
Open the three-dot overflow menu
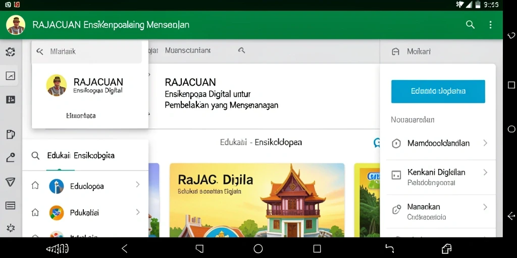[x=491, y=25]
